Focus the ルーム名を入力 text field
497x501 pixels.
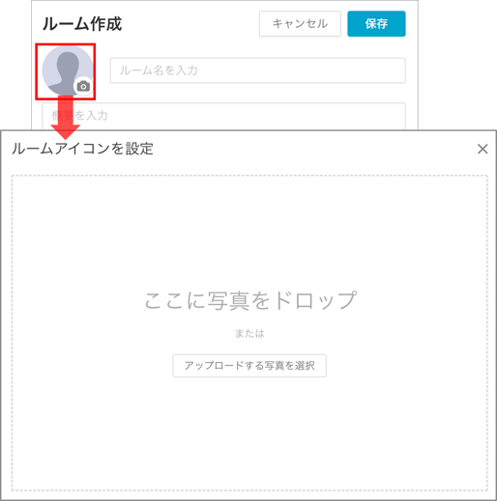pyautogui.click(x=257, y=70)
